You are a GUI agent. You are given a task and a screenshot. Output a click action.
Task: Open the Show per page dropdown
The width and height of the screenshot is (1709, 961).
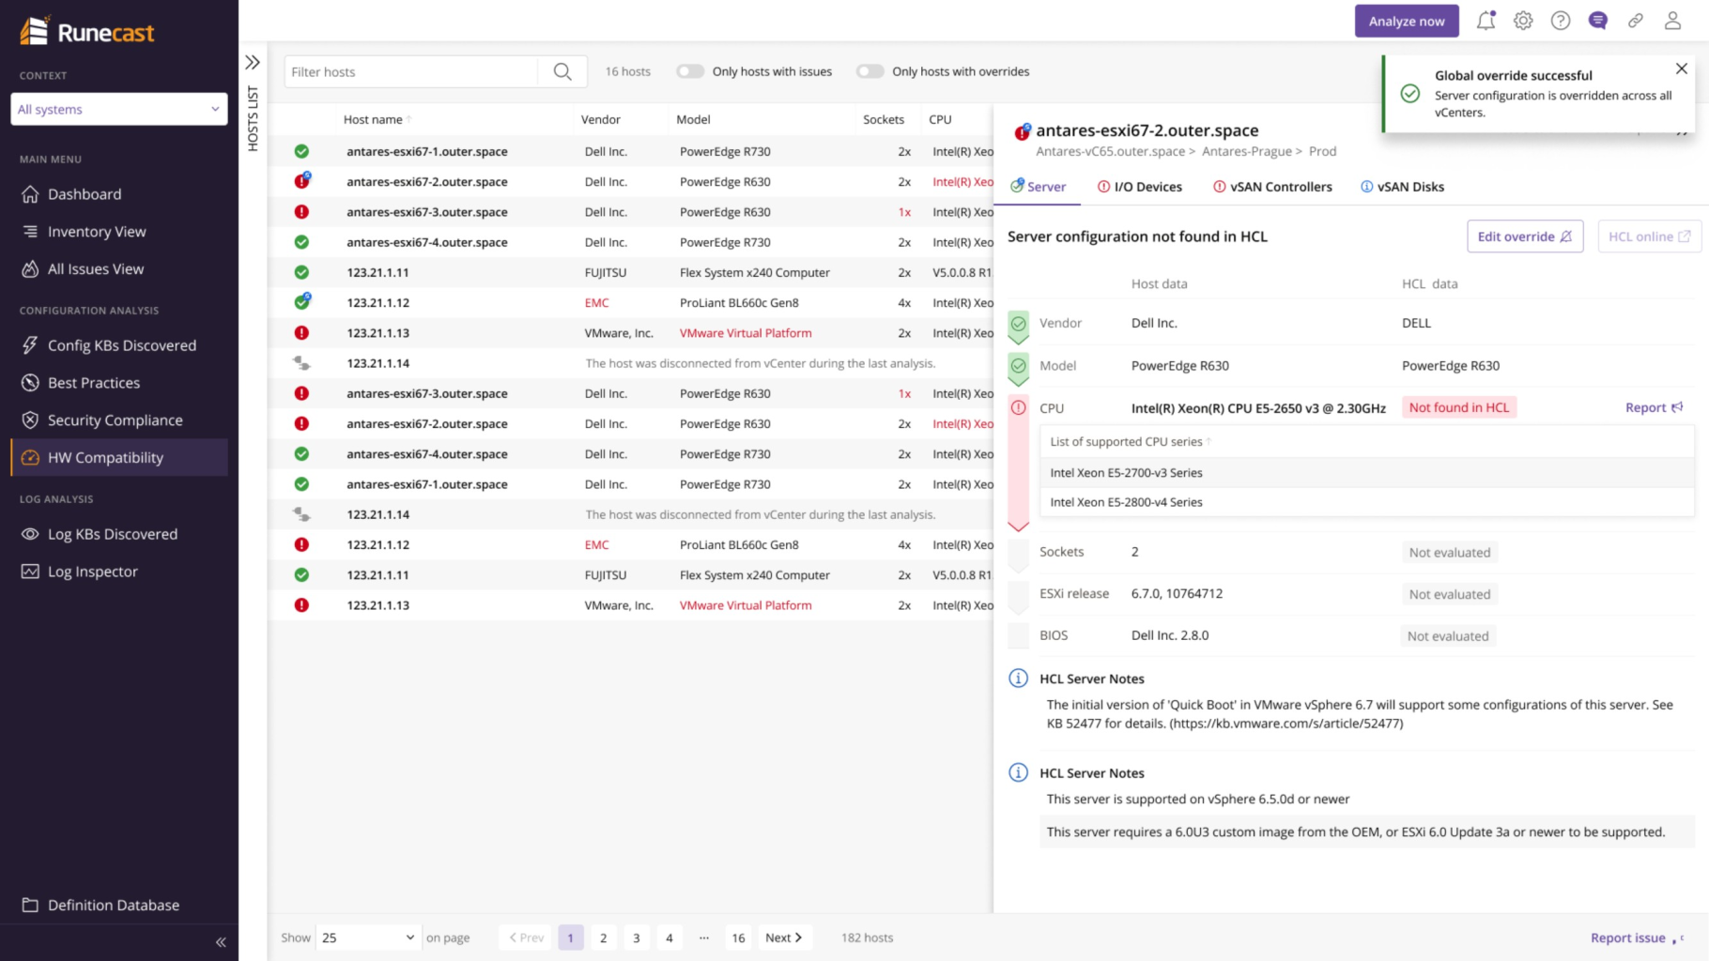click(367, 938)
